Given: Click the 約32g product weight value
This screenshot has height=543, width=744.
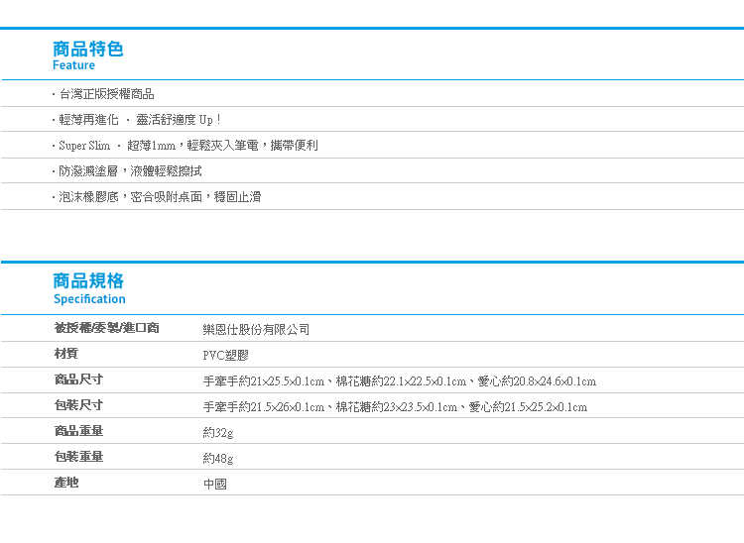Looking at the screenshot, I should (218, 432).
